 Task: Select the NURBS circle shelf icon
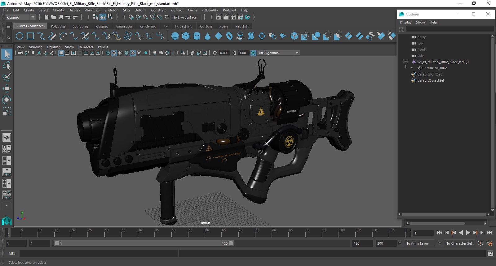[x=19, y=36]
